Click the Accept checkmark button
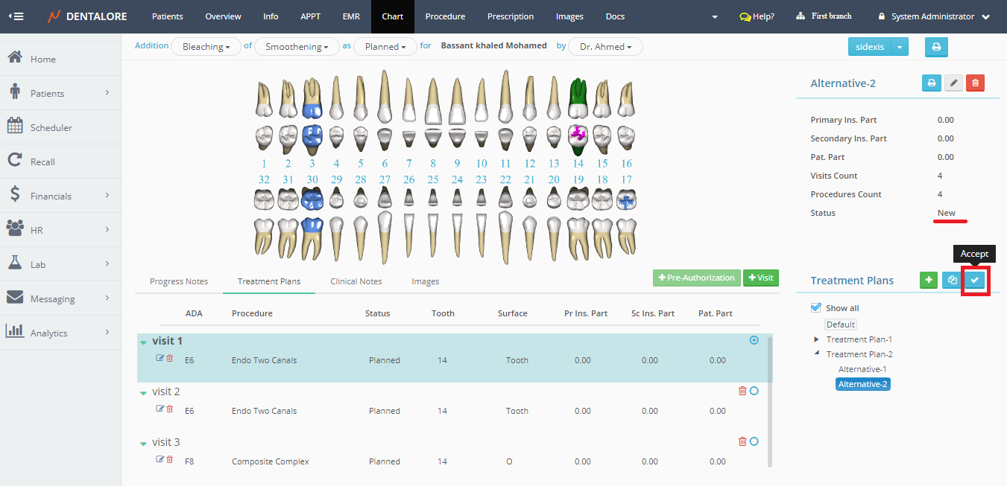The height and width of the screenshot is (486, 1007). (974, 281)
